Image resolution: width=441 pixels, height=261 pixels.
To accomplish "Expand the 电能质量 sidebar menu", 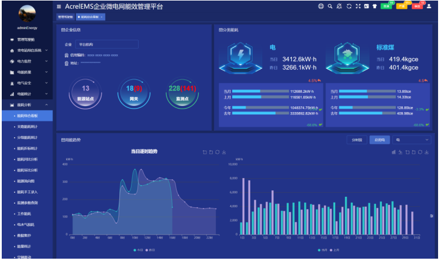I will click(27, 72).
